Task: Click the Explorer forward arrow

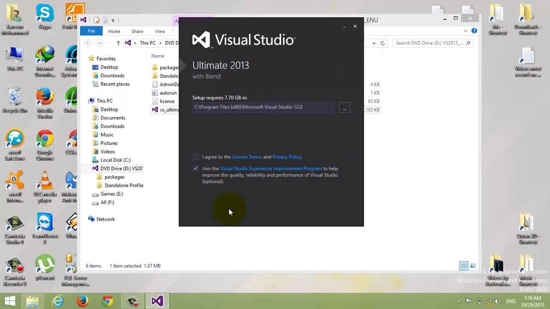Action: click(x=100, y=43)
